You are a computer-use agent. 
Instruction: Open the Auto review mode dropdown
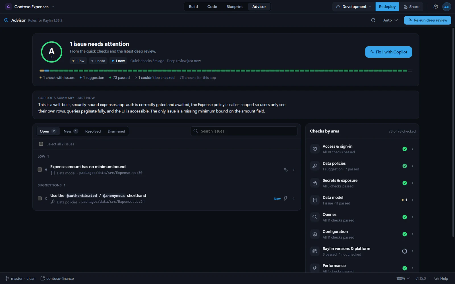click(390, 20)
